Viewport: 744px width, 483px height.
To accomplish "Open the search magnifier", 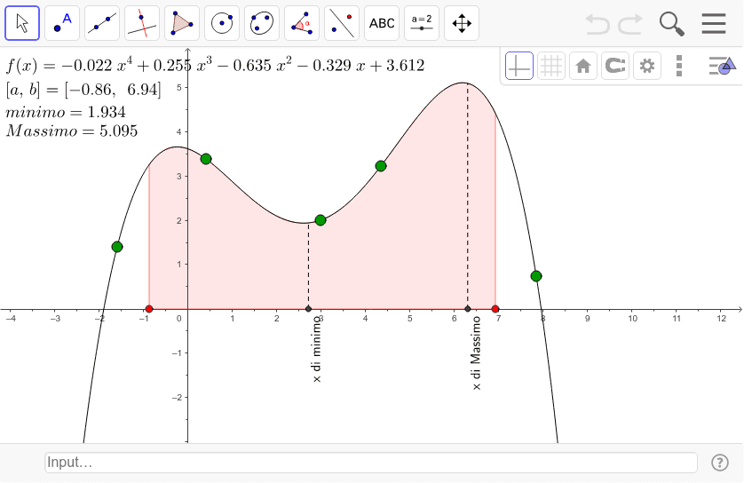I will (x=672, y=24).
